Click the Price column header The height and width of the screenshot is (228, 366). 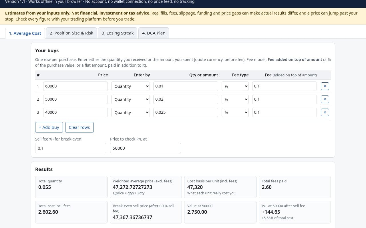(103, 75)
